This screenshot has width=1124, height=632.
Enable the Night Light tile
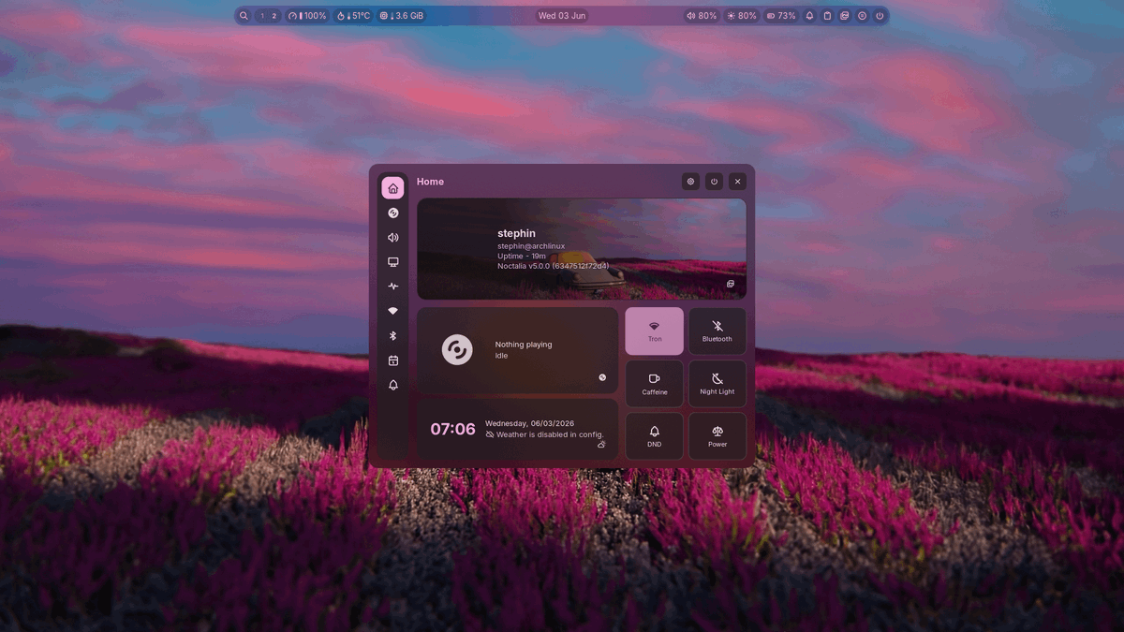(717, 384)
